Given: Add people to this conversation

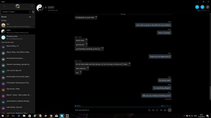Looking at the screenshot, I should [x=207, y=7].
